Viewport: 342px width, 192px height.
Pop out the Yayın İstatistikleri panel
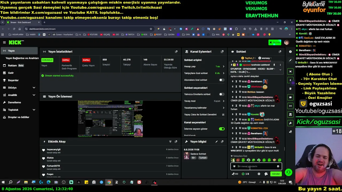176,52
